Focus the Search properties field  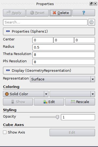(x=45, y=22)
